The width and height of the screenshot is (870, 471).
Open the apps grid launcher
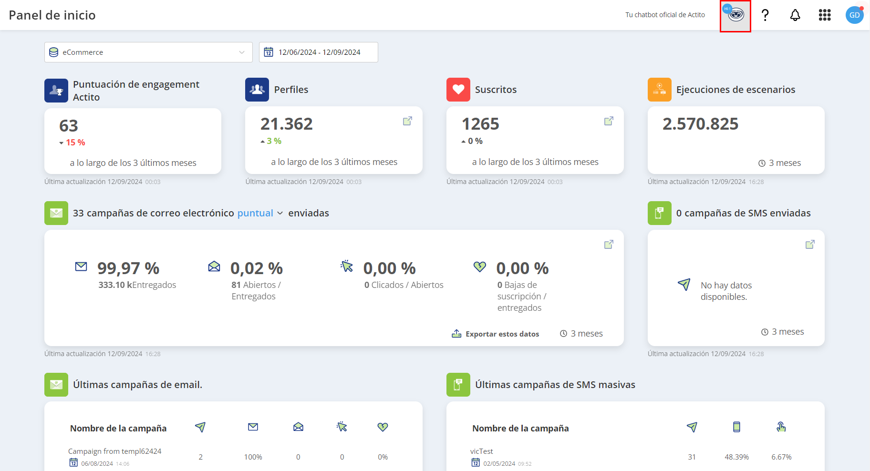click(825, 15)
